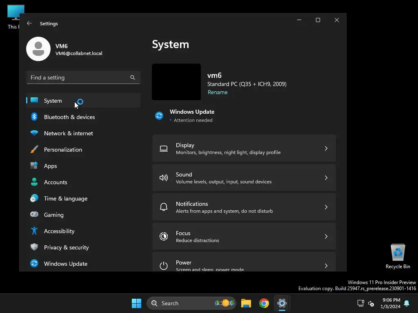Open the Sound settings title
This screenshot has height=313, width=418.
click(184, 174)
